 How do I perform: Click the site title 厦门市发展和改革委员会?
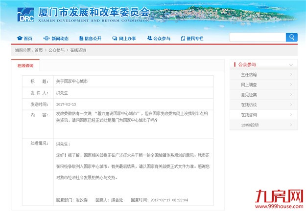[x=94, y=12]
